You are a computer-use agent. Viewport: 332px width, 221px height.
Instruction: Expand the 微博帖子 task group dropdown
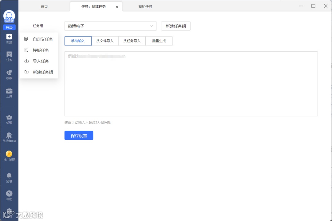[110, 26]
